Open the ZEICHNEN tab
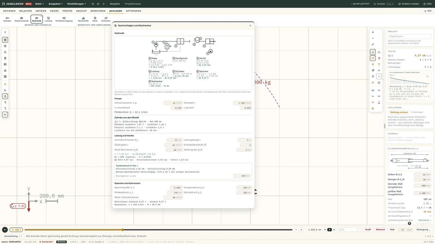 click(9, 11)
